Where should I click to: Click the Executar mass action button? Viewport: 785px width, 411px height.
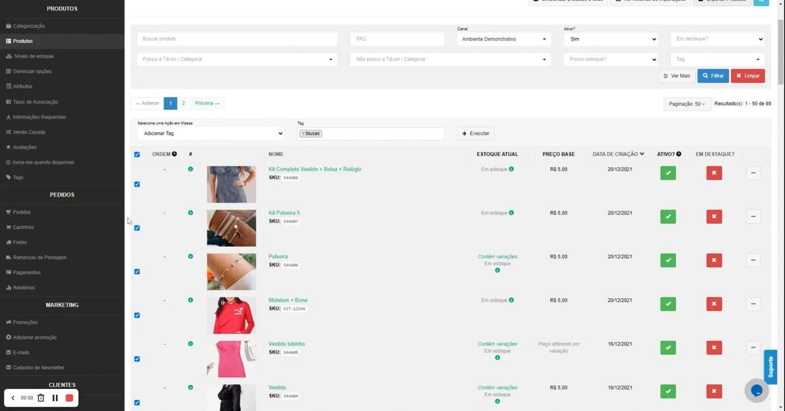(476, 134)
